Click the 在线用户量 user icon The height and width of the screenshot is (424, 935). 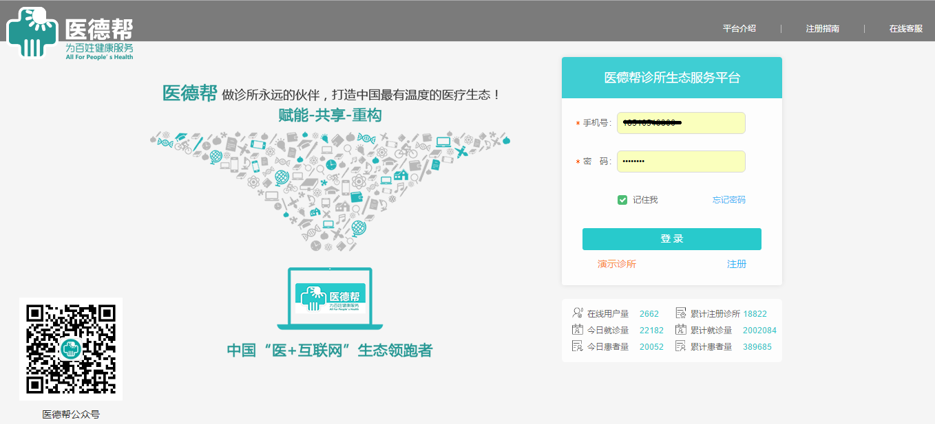[x=578, y=313]
